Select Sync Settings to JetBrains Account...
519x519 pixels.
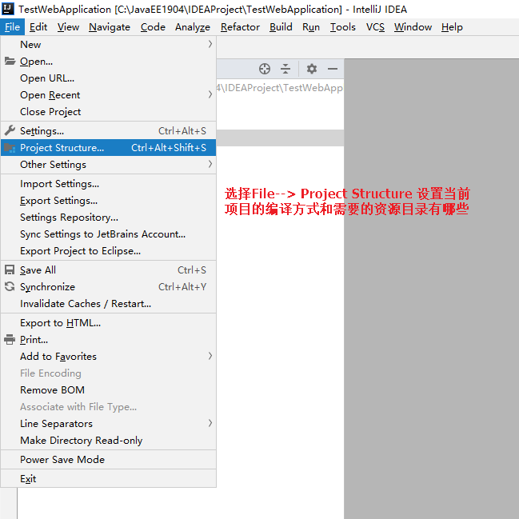108,234
